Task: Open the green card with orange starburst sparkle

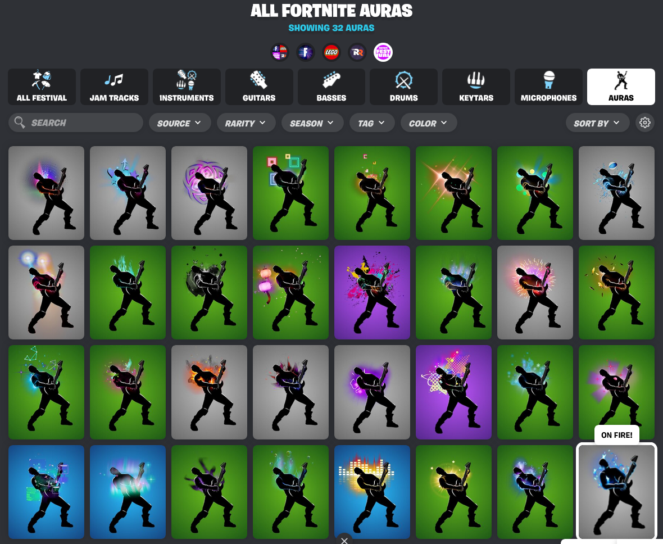Action: (453, 193)
